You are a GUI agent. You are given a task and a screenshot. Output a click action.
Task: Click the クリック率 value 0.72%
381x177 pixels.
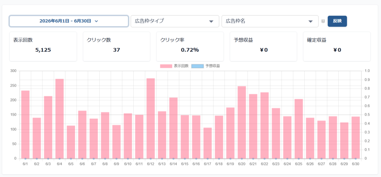(x=190, y=50)
